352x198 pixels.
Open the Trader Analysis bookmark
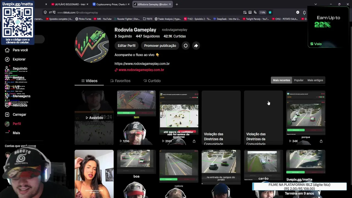point(168,19)
